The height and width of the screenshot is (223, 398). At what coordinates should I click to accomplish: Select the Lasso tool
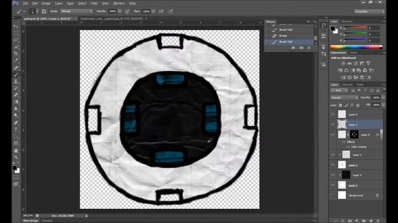pyautogui.click(x=16, y=40)
